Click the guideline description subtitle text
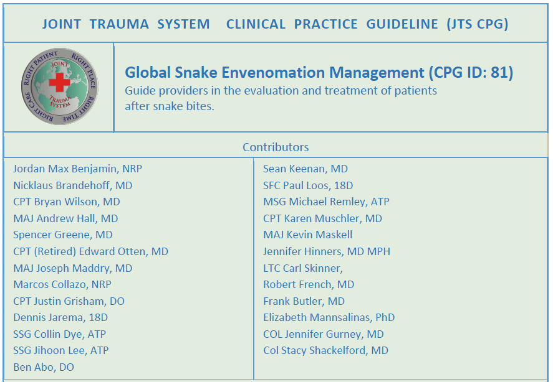Viewport: 553px width, 382px height. pyautogui.click(x=281, y=98)
